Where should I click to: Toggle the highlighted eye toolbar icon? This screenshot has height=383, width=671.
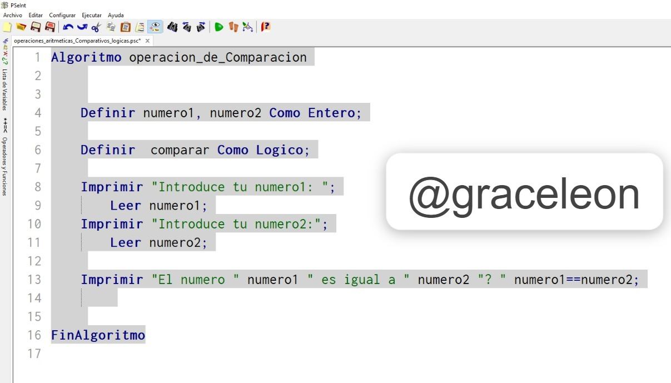155,27
